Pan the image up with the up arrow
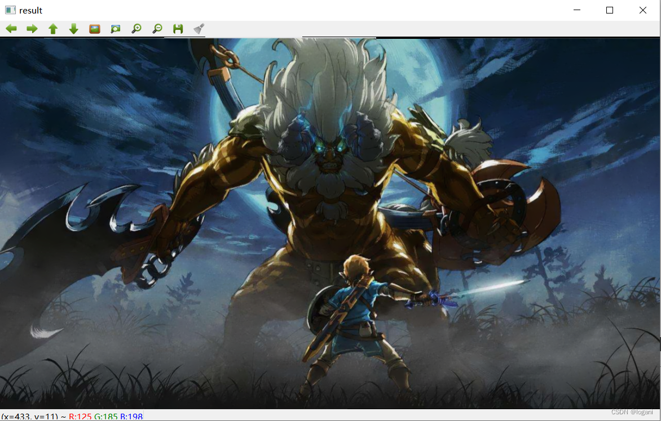661x421 pixels. [x=52, y=29]
